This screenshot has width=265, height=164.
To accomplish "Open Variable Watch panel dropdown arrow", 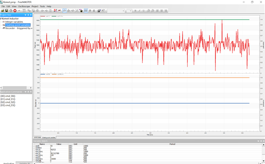I will [258, 141].
